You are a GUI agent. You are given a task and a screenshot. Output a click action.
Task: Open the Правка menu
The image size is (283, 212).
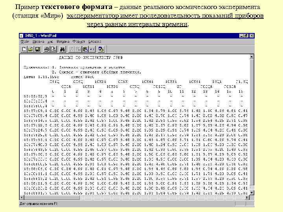[38, 42]
